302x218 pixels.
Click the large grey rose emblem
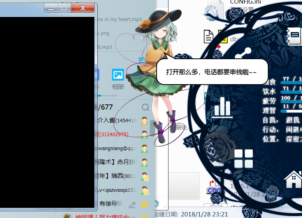coord(219,147)
